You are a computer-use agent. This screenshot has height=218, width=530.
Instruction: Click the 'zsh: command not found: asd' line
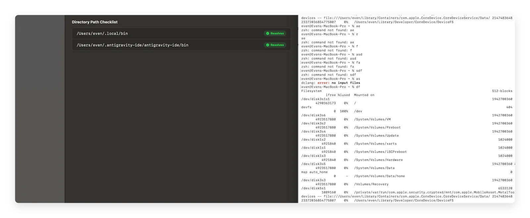tap(329, 59)
